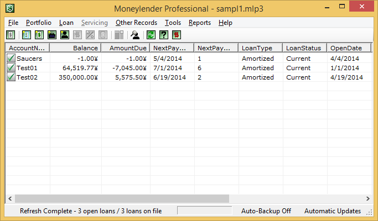Sort by the Balance column header
This screenshot has width=378, height=221.
point(75,48)
